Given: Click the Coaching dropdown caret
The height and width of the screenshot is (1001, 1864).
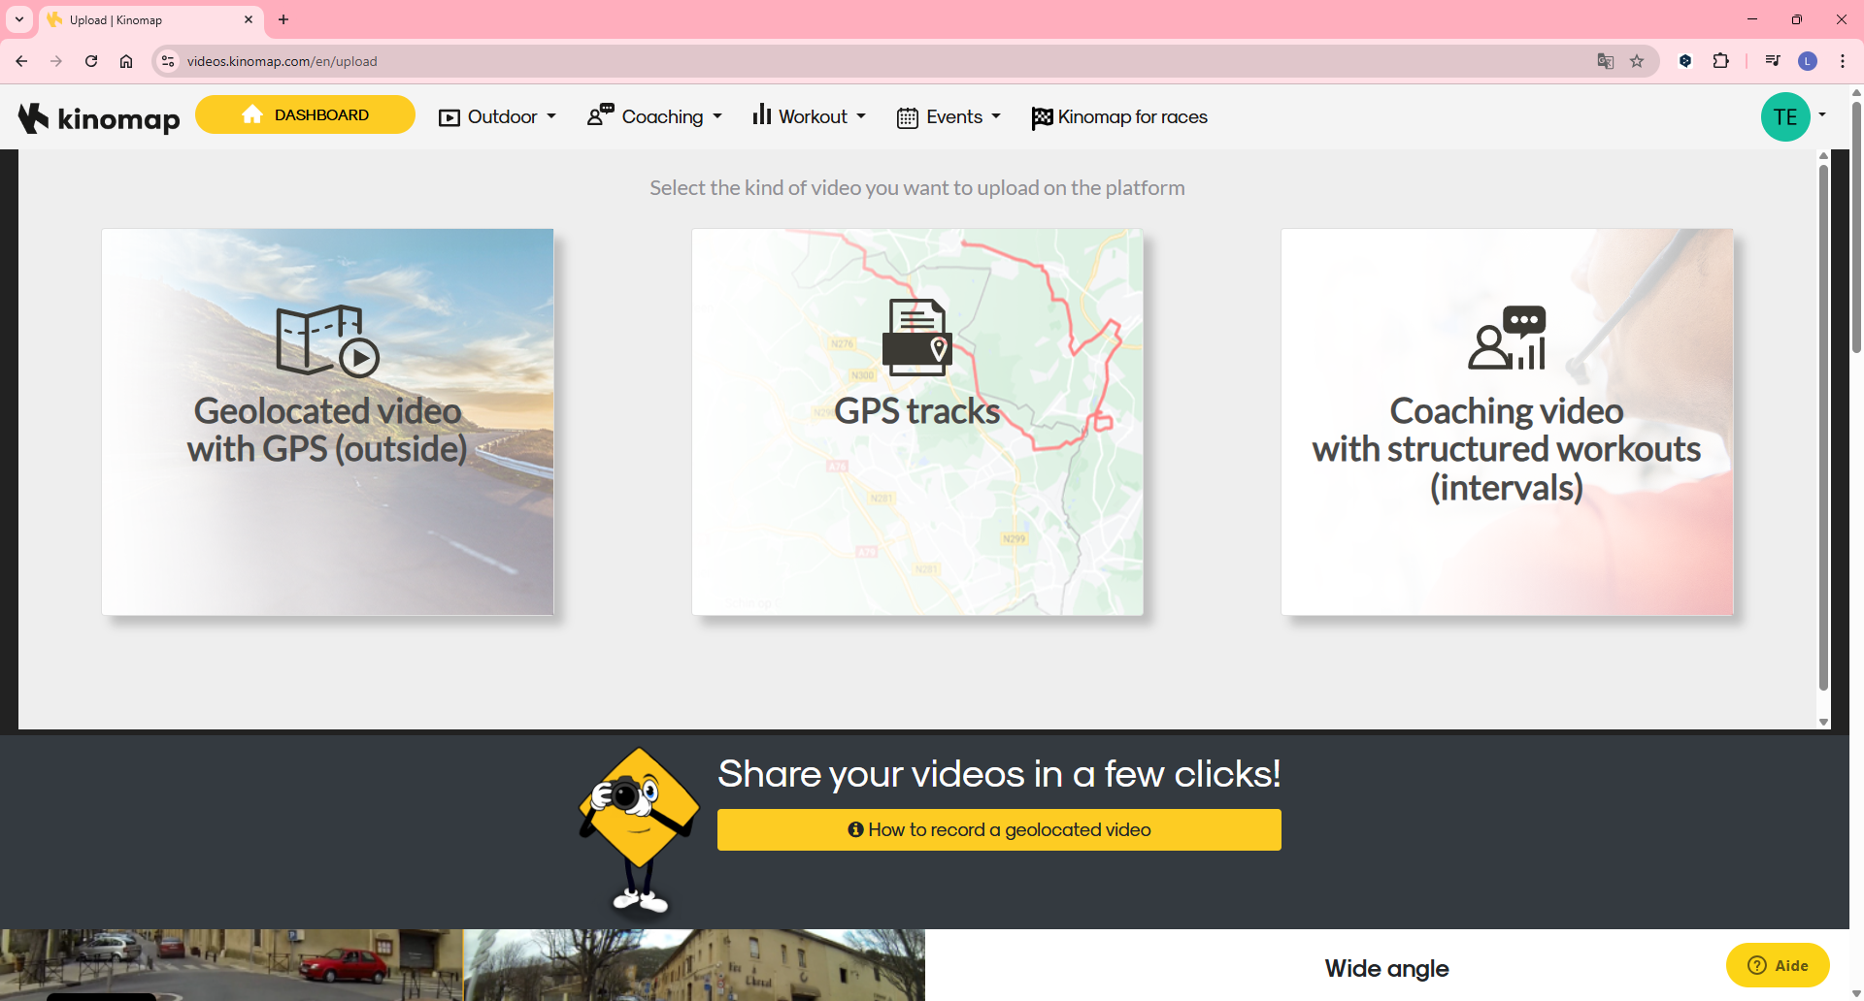Looking at the screenshot, I should click(x=717, y=116).
